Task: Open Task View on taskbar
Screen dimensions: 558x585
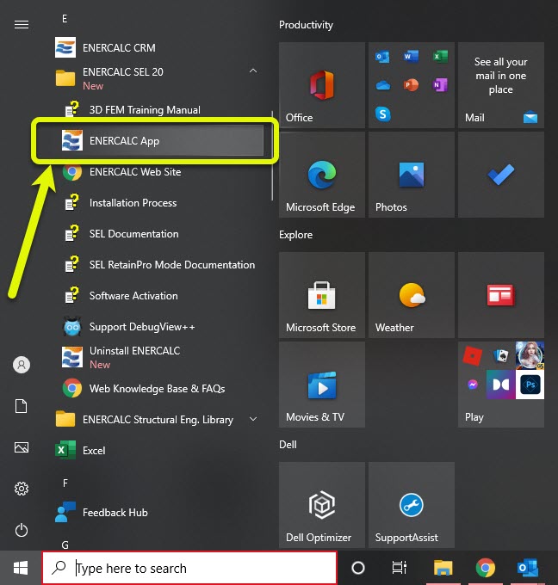Action: point(400,568)
